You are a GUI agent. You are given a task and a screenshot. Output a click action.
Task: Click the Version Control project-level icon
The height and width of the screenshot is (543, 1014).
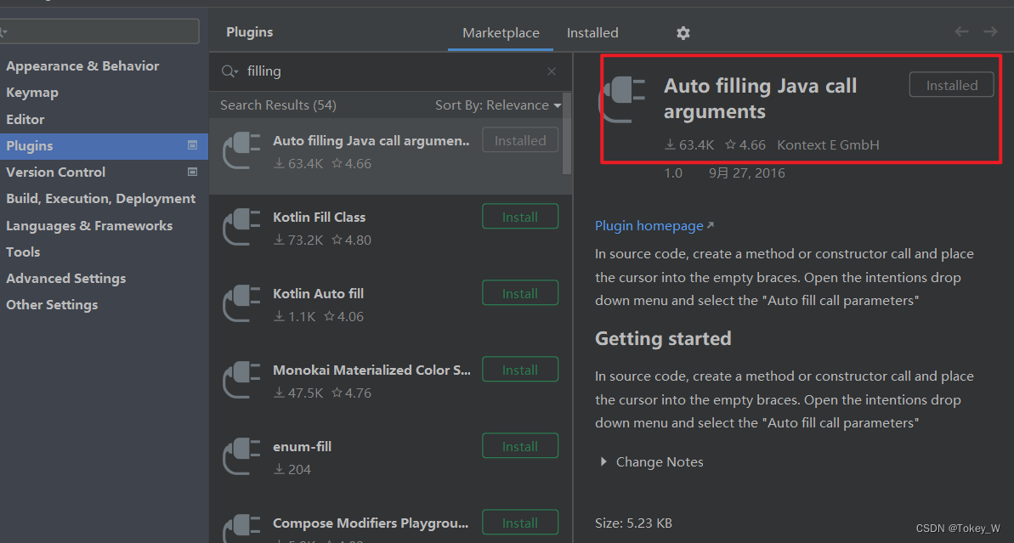(192, 172)
